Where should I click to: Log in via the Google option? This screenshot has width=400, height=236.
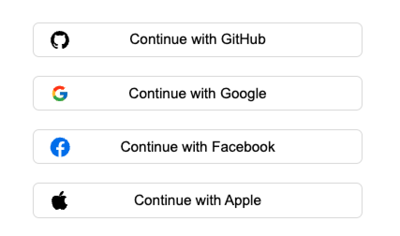[x=197, y=93]
